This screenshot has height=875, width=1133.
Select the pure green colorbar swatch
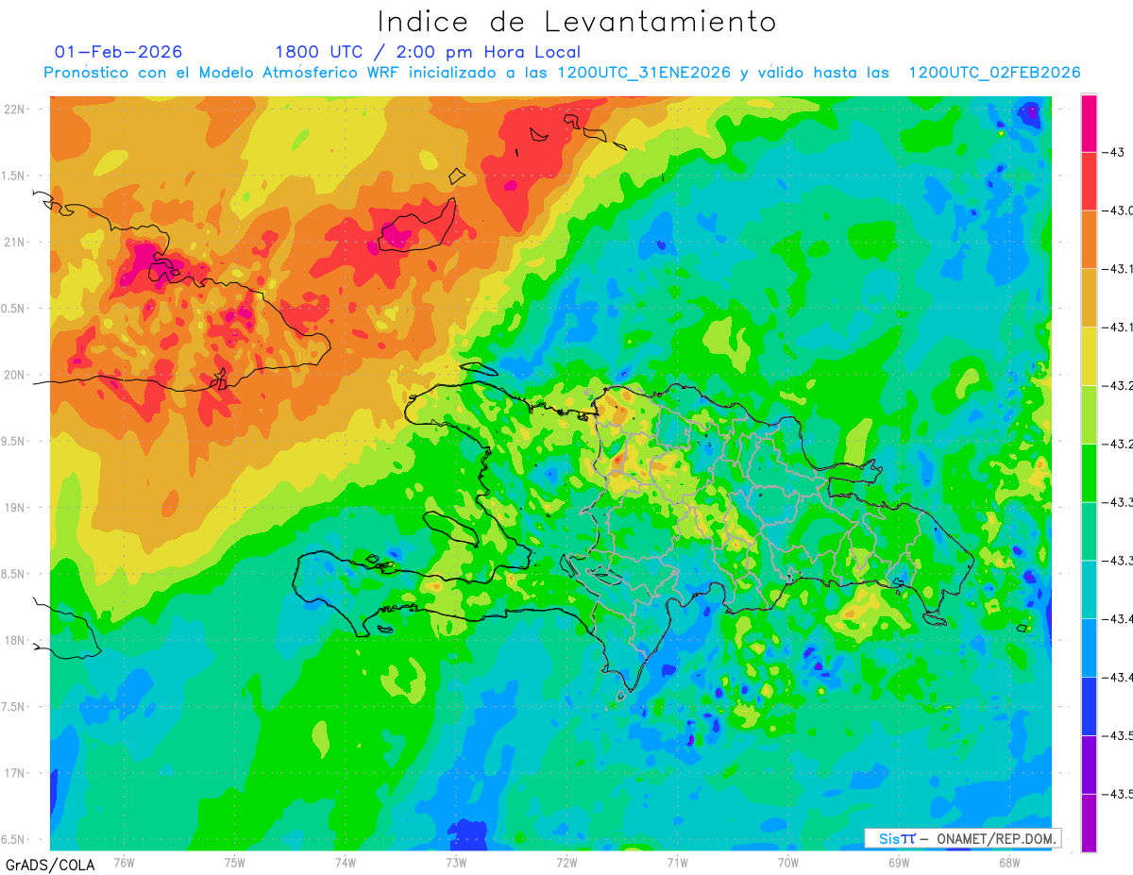click(1089, 473)
